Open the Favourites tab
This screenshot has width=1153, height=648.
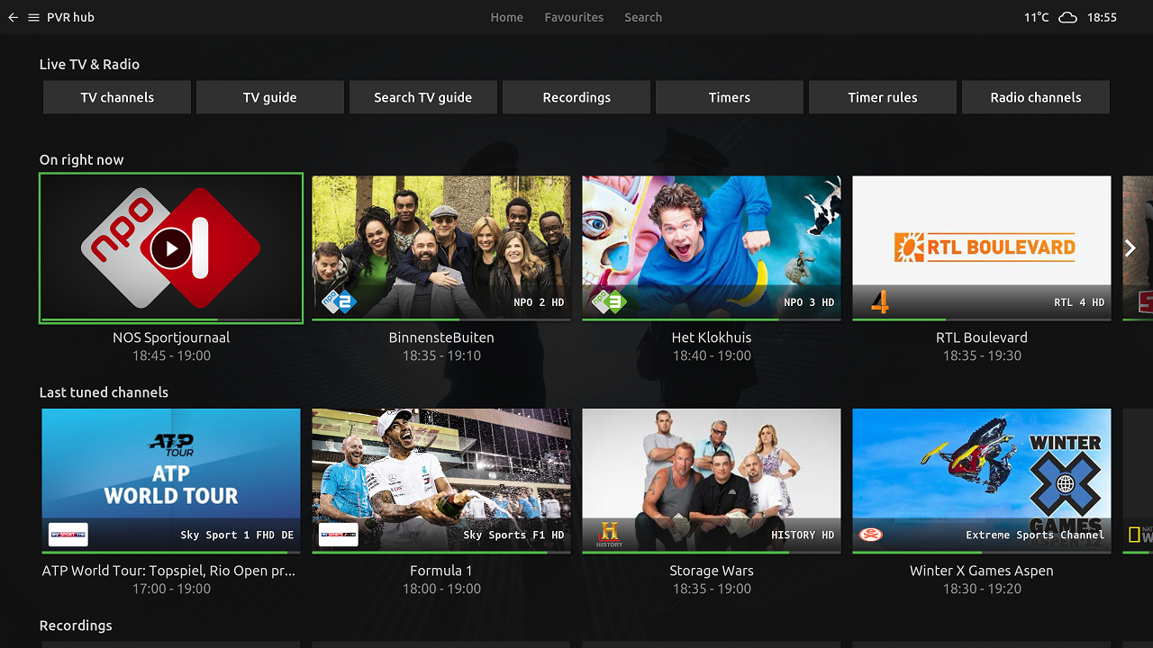coord(574,17)
